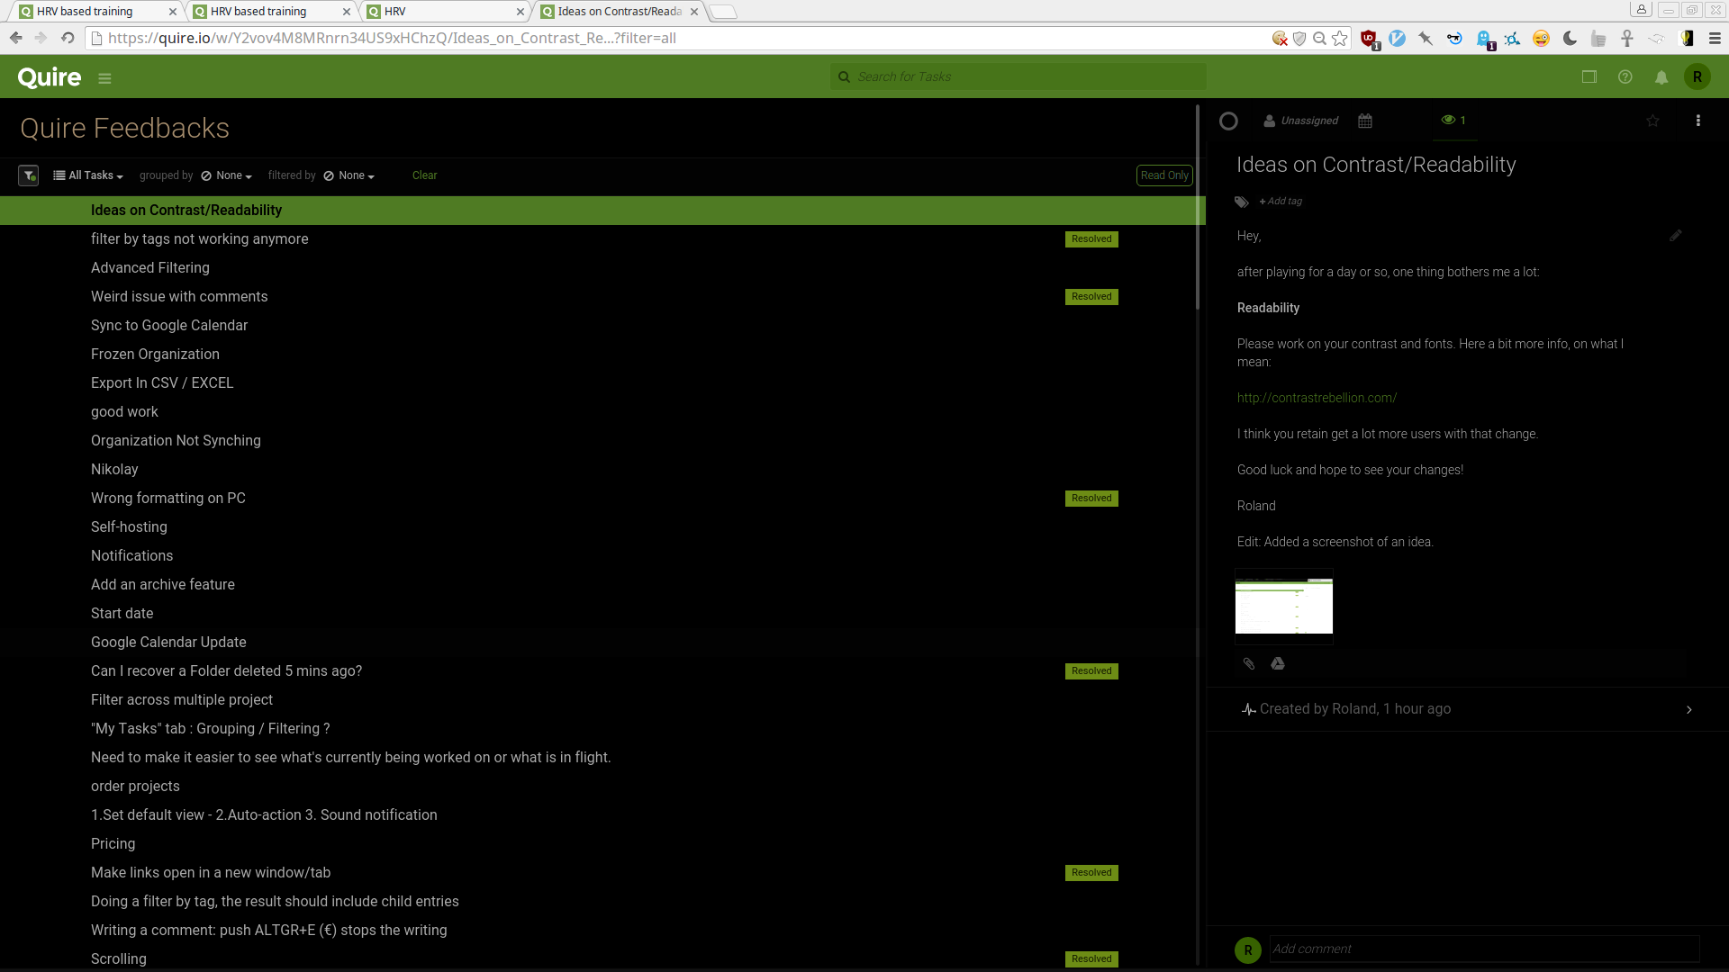Viewport: 1729px width, 972px height.
Task: Click the tag icon
Action: tap(1242, 202)
